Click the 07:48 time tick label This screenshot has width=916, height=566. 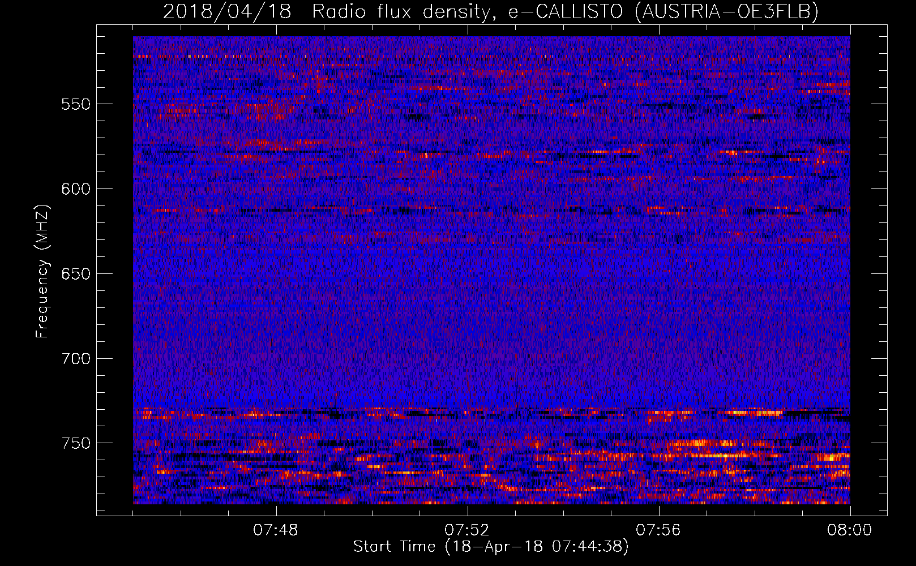pos(276,530)
